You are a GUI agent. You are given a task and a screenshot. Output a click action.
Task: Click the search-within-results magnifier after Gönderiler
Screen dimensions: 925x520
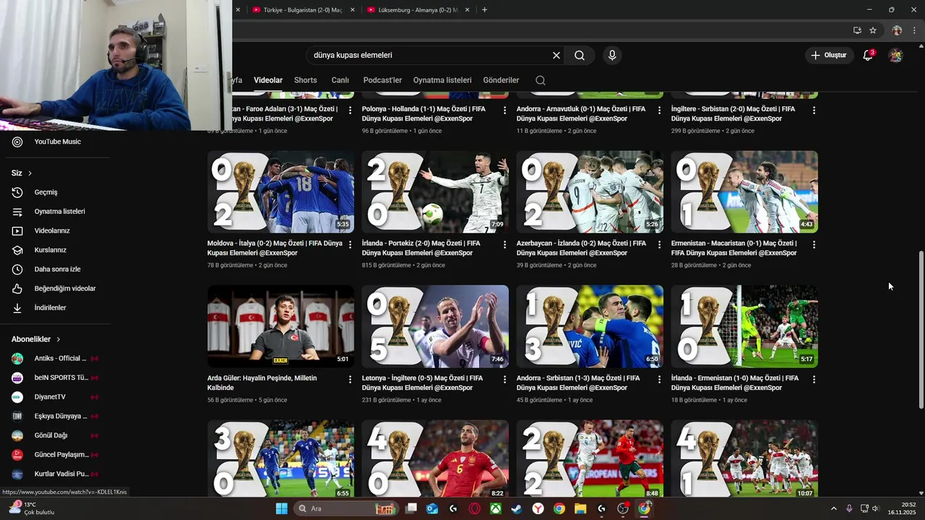(541, 80)
